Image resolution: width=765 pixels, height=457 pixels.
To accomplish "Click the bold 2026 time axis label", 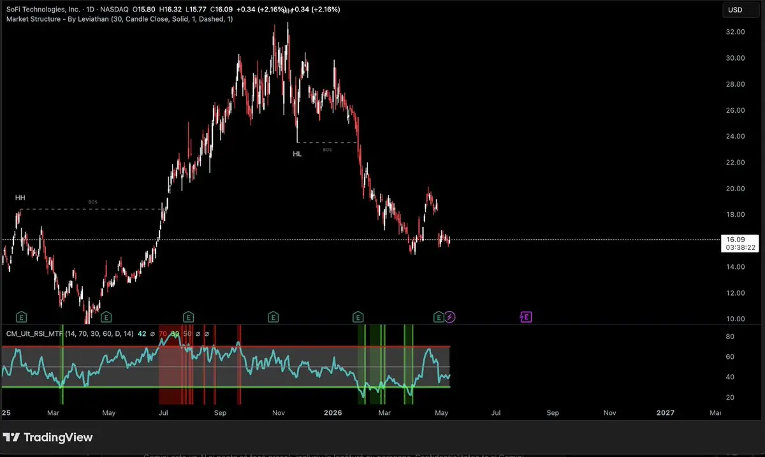I will click(331, 413).
